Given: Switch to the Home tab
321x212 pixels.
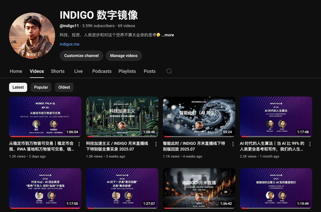Looking at the screenshot, I should (x=16, y=71).
